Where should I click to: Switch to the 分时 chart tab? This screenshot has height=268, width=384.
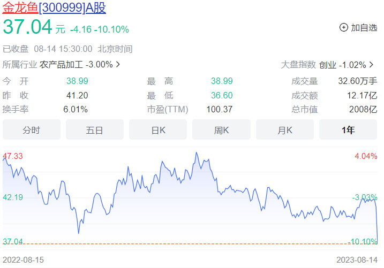pyautogui.click(x=32, y=129)
